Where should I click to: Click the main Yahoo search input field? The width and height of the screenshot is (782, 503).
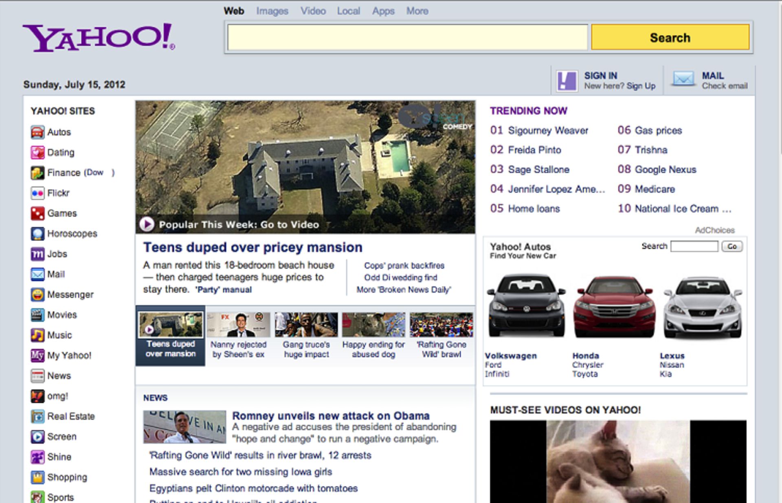pos(407,37)
